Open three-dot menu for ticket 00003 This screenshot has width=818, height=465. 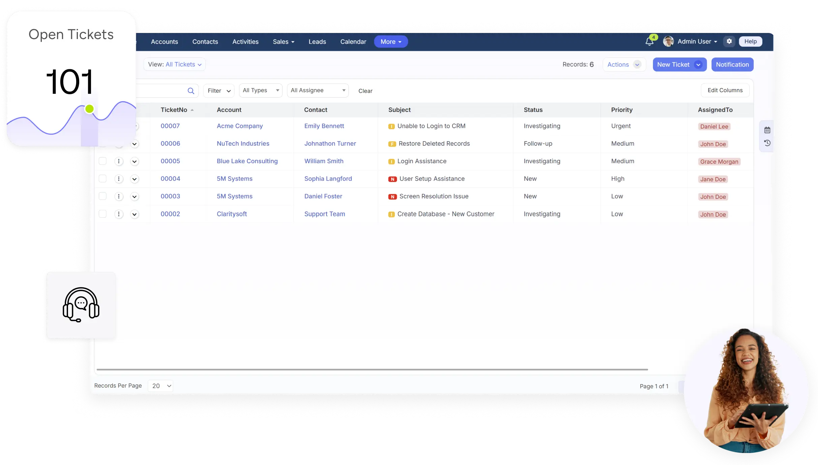click(x=119, y=196)
